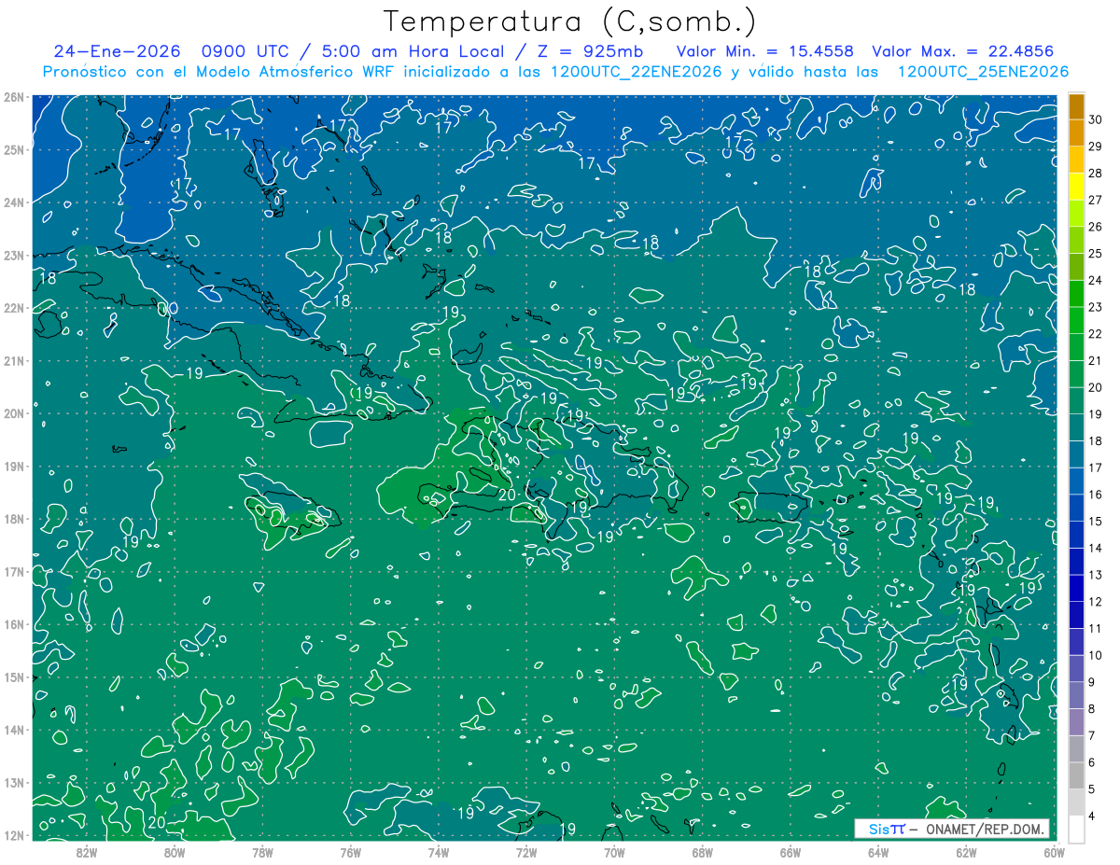
Task: Click the colorbar label '27'
Action: (1096, 200)
